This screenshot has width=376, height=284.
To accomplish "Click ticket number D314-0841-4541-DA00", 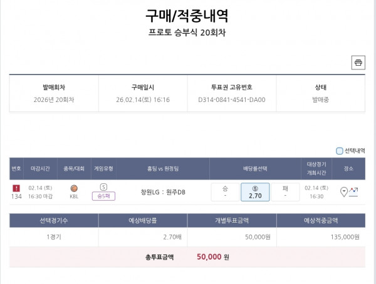I will coord(231,99).
